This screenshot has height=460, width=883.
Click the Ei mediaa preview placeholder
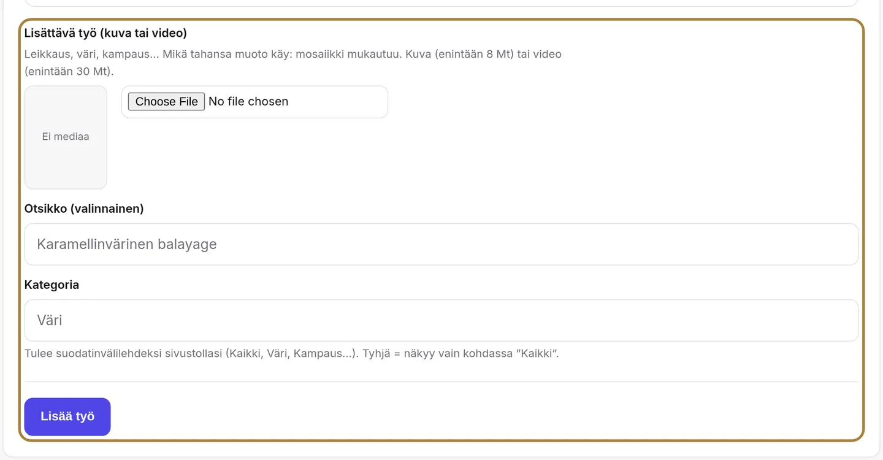point(66,137)
